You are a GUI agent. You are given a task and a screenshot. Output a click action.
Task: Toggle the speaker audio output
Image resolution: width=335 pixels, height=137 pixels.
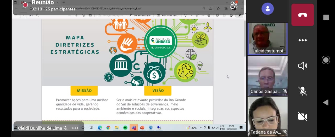(x=303, y=66)
